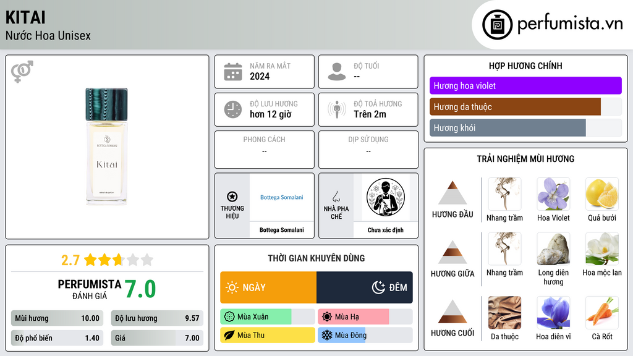The height and width of the screenshot is (356, 633).
Task: Click the Nhang trầm image in Hương đầu row
Action: pyautogui.click(x=504, y=194)
